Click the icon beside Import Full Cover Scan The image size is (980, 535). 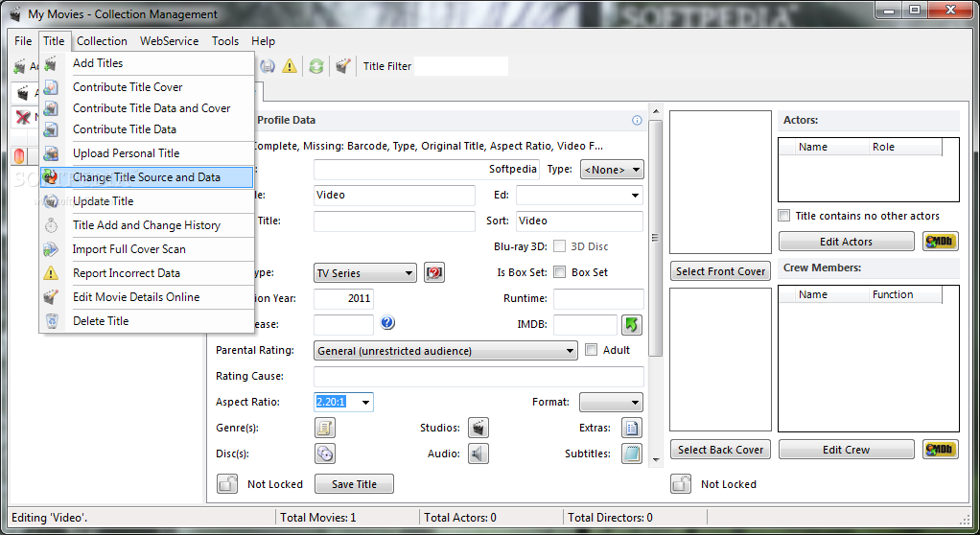[x=51, y=248]
